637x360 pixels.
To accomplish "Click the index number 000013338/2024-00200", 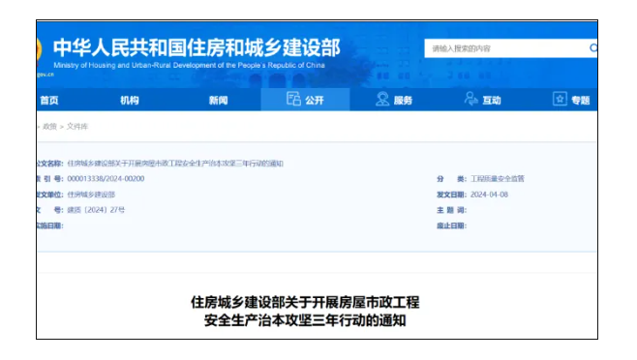I will point(106,179).
